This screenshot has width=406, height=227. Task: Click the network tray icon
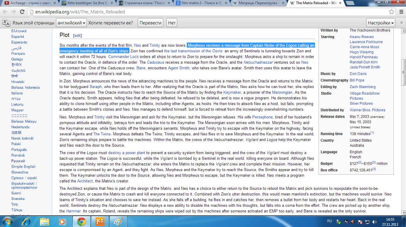[367, 222]
